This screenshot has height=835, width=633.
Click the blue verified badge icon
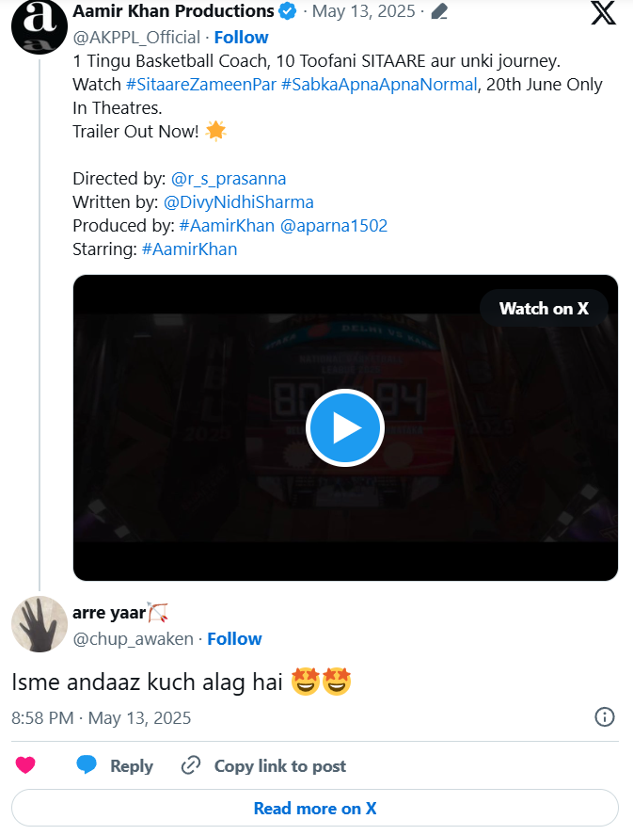tap(288, 12)
